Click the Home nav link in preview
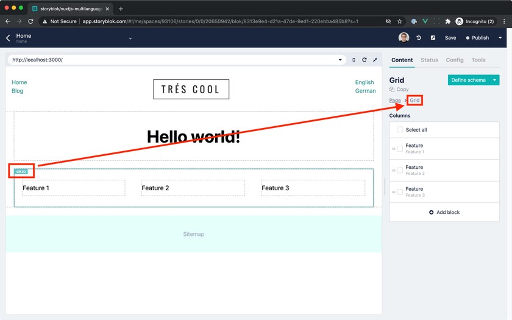Image resolution: width=512 pixels, height=320 pixels. pyautogui.click(x=20, y=82)
